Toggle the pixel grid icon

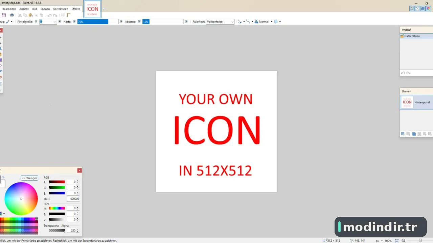click(x=63, y=15)
